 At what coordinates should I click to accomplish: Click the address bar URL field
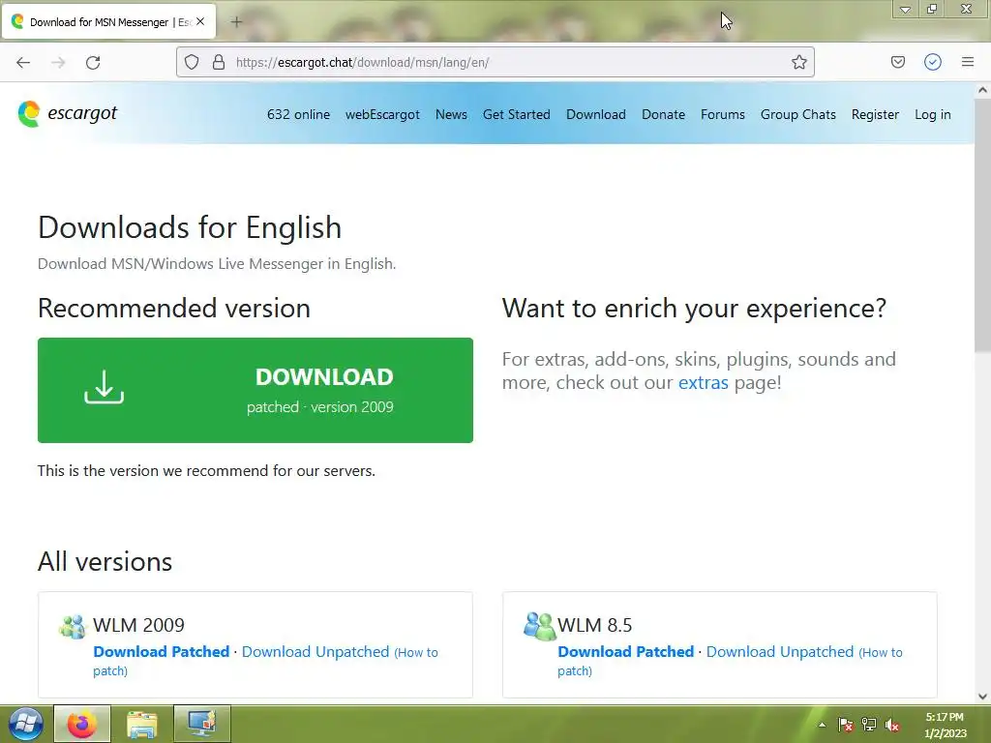click(495, 62)
